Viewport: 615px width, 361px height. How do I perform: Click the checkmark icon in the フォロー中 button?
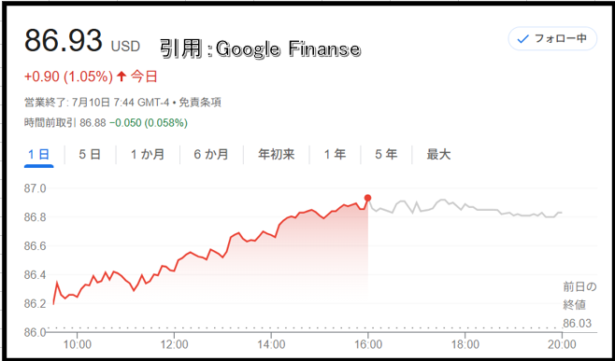click(523, 39)
